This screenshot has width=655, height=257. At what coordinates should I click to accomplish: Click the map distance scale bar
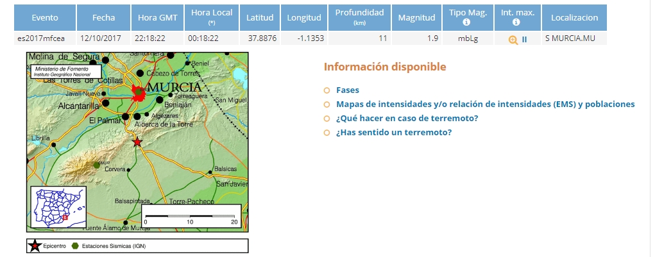pos(190,217)
